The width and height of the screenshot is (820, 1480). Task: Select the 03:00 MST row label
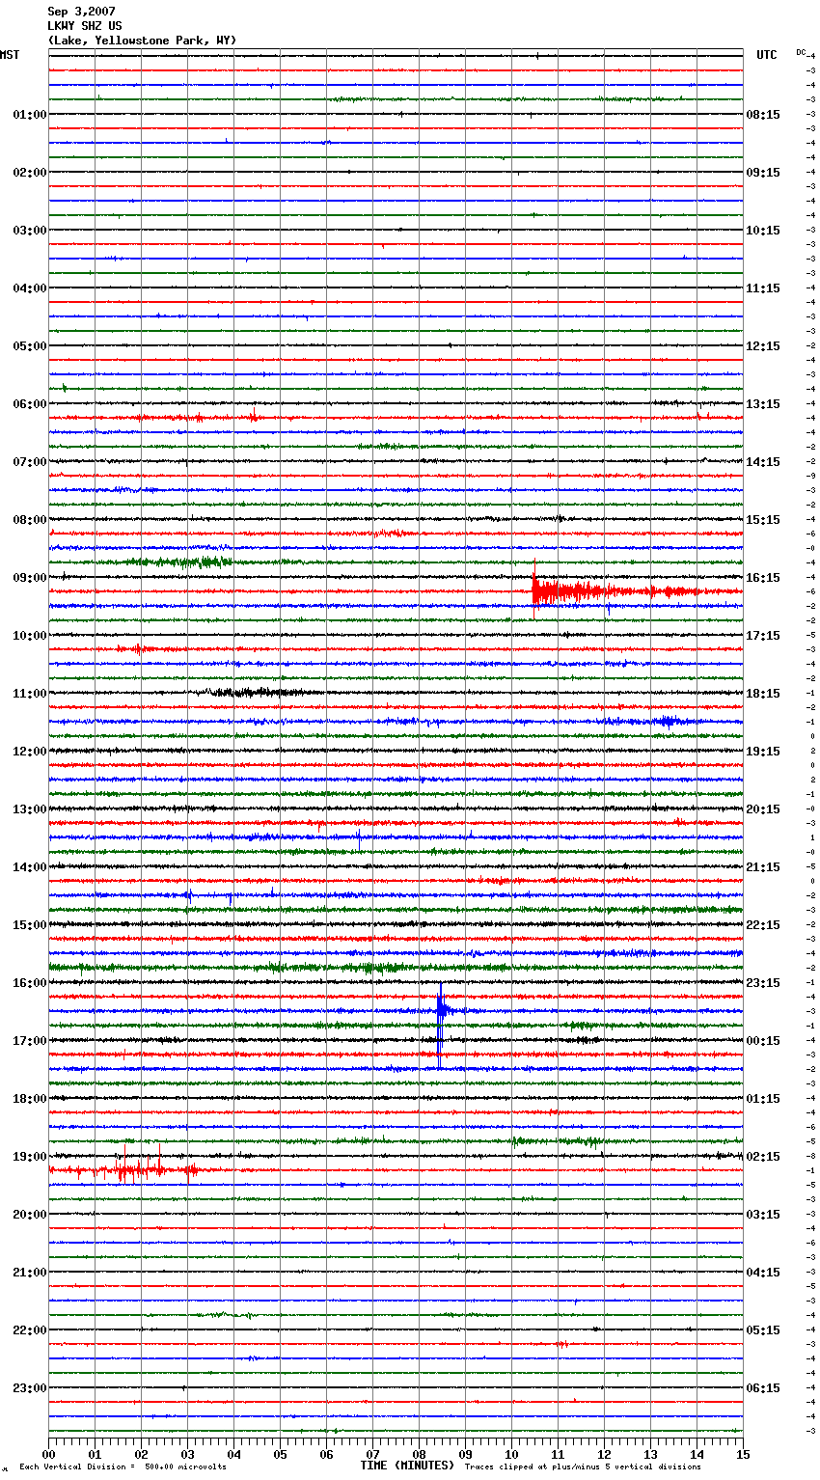(x=30, y=231)
